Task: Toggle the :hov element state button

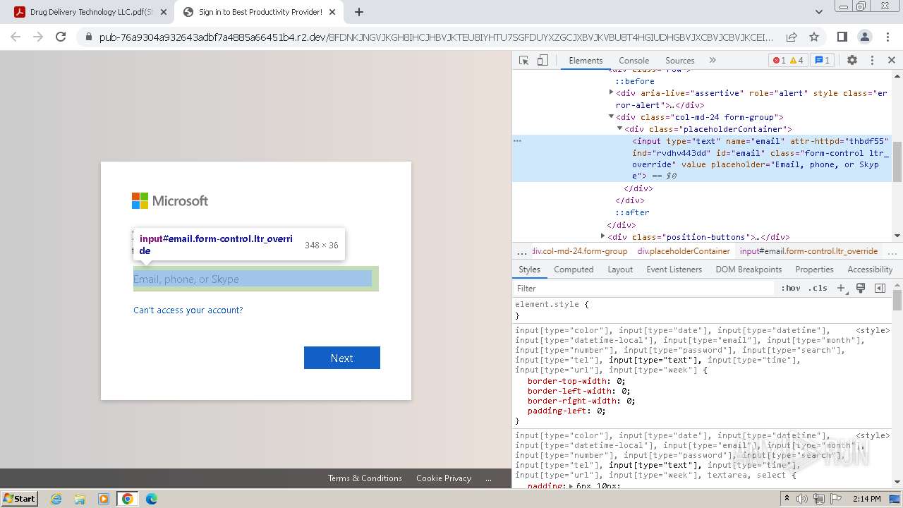Action: 791,288
